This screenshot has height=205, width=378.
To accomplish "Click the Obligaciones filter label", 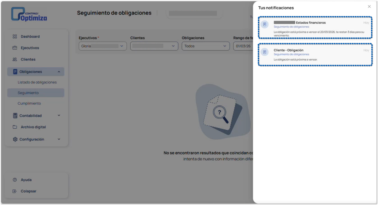I will (x=193, y=38).
